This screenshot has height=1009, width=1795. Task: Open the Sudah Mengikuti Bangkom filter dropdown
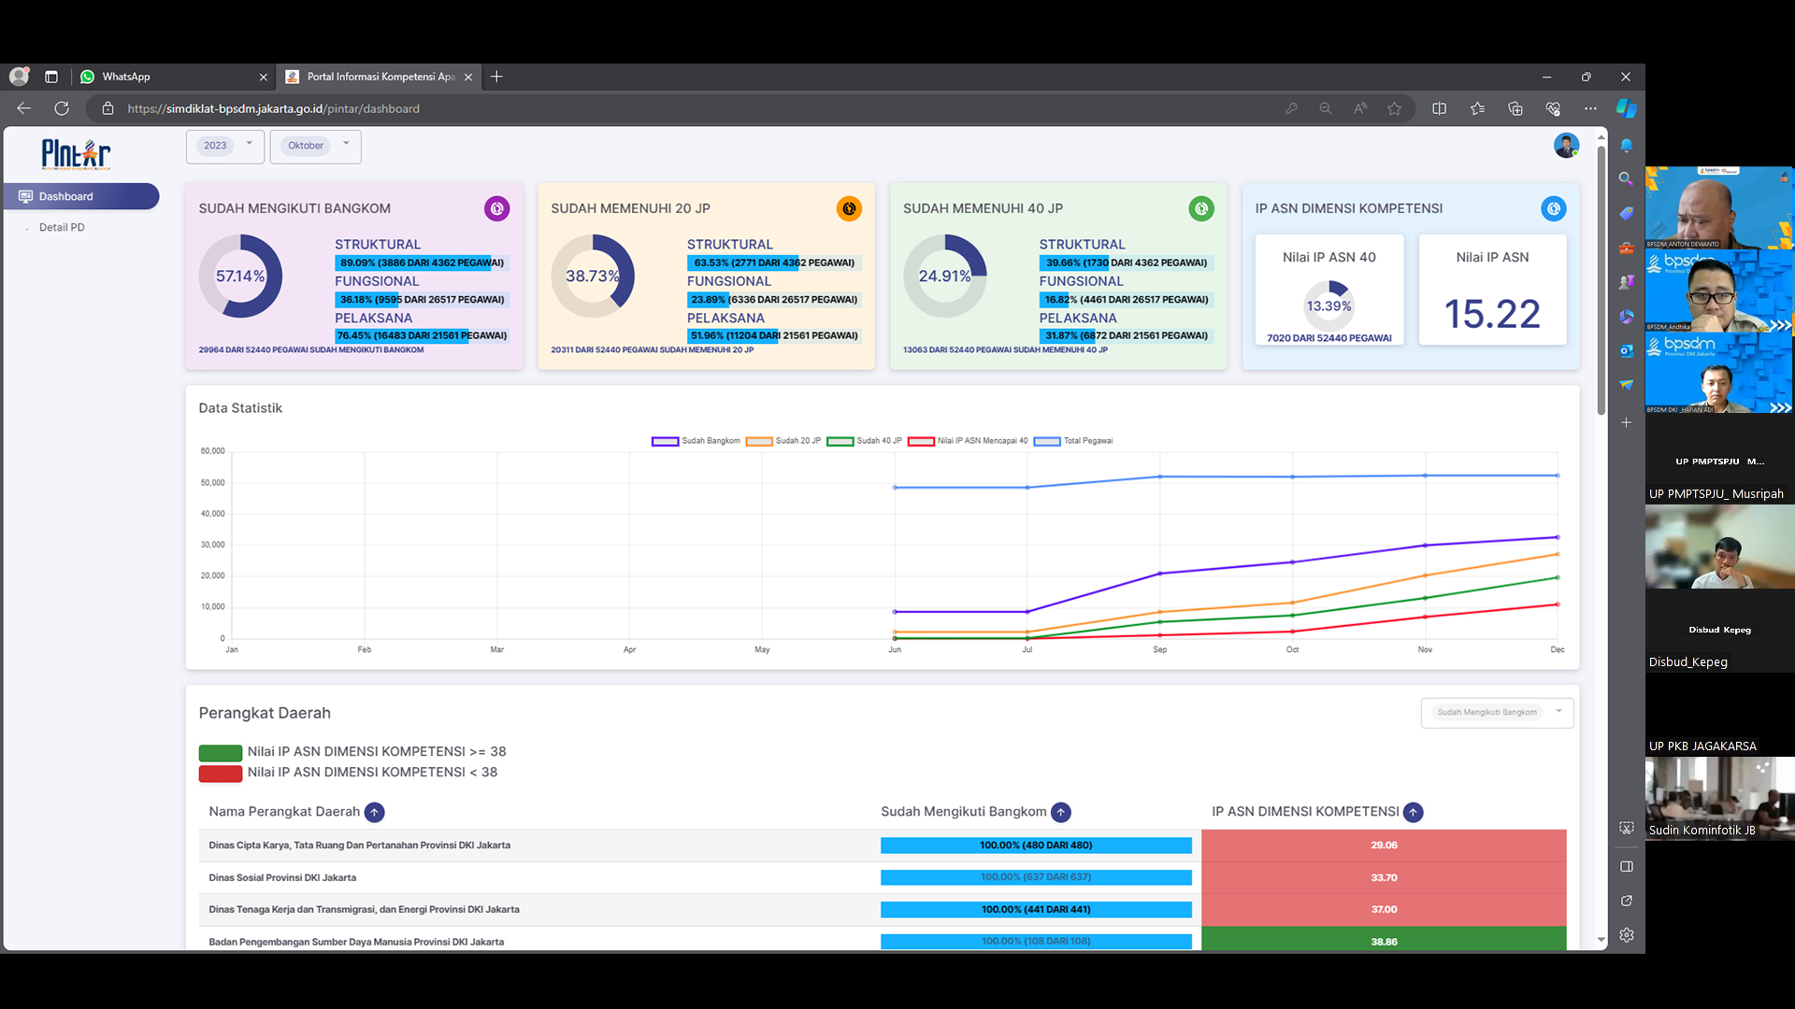click(x=1498, y=713)
